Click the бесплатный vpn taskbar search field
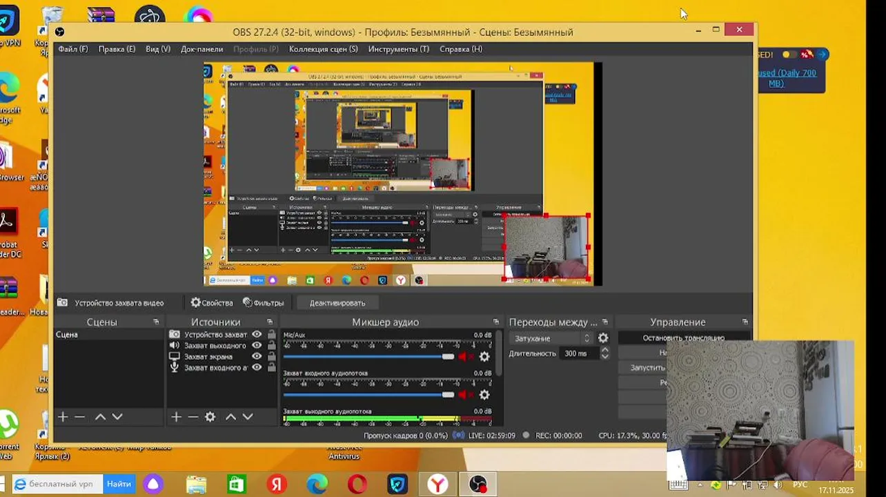The image size is (886, 497). (x=58, y=485)
